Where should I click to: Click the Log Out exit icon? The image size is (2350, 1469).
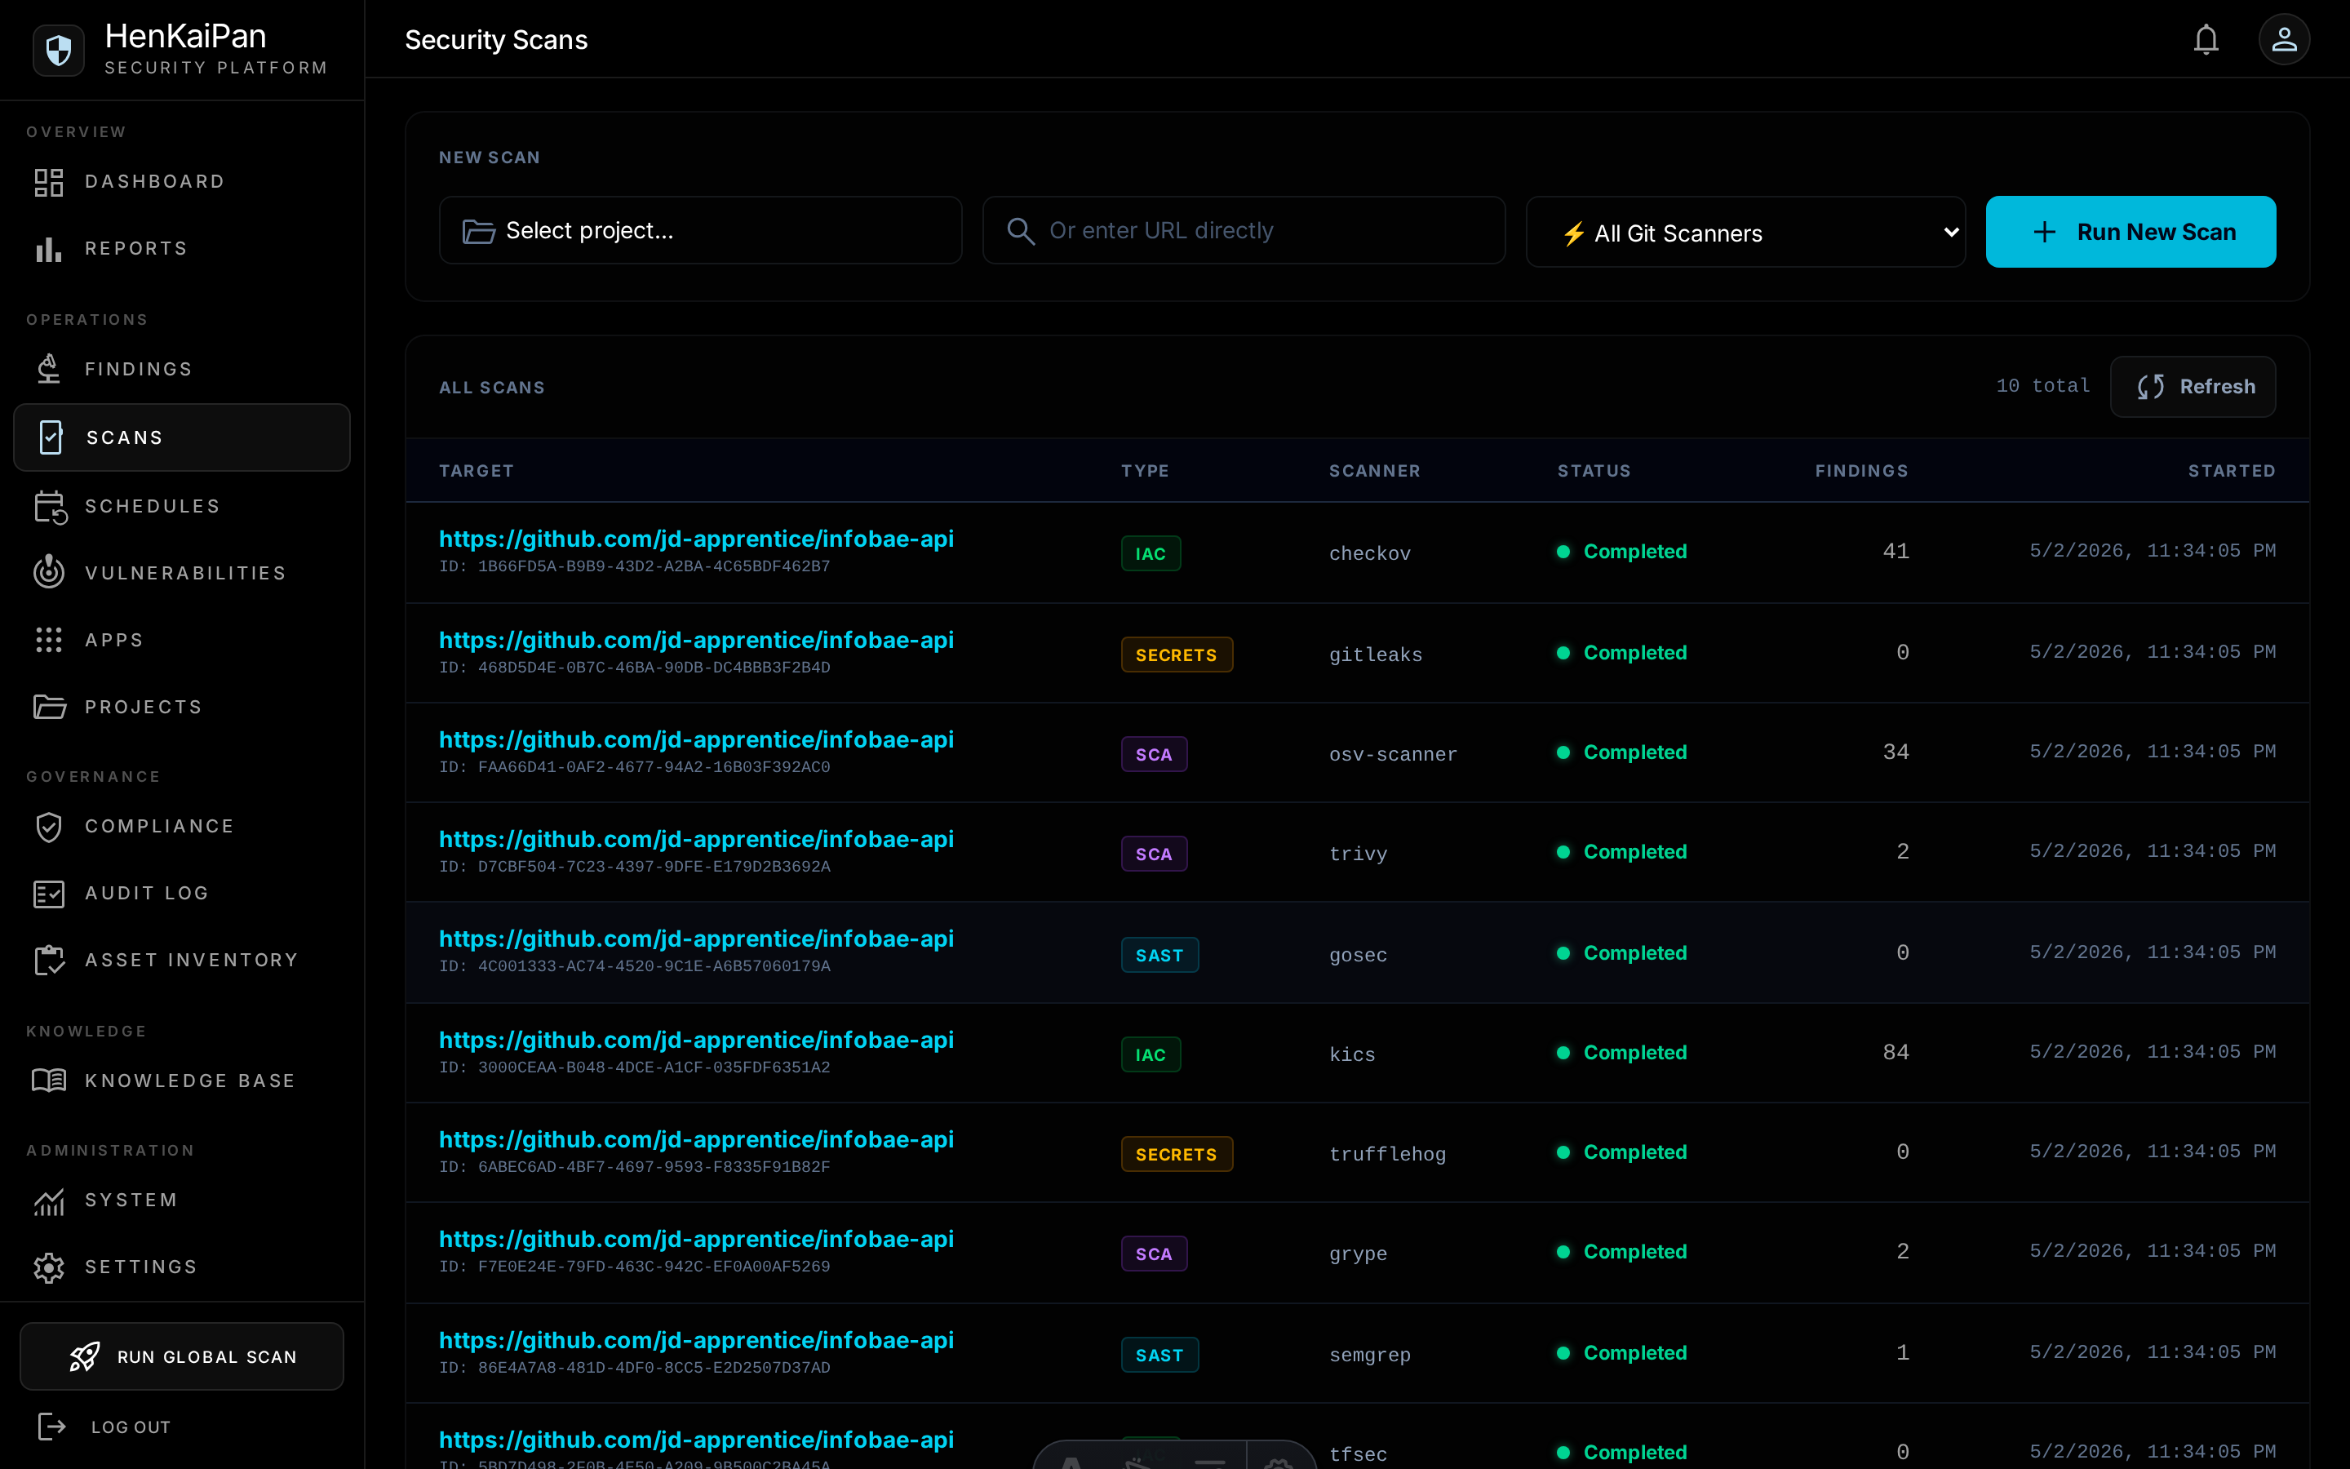(51, 1427)
